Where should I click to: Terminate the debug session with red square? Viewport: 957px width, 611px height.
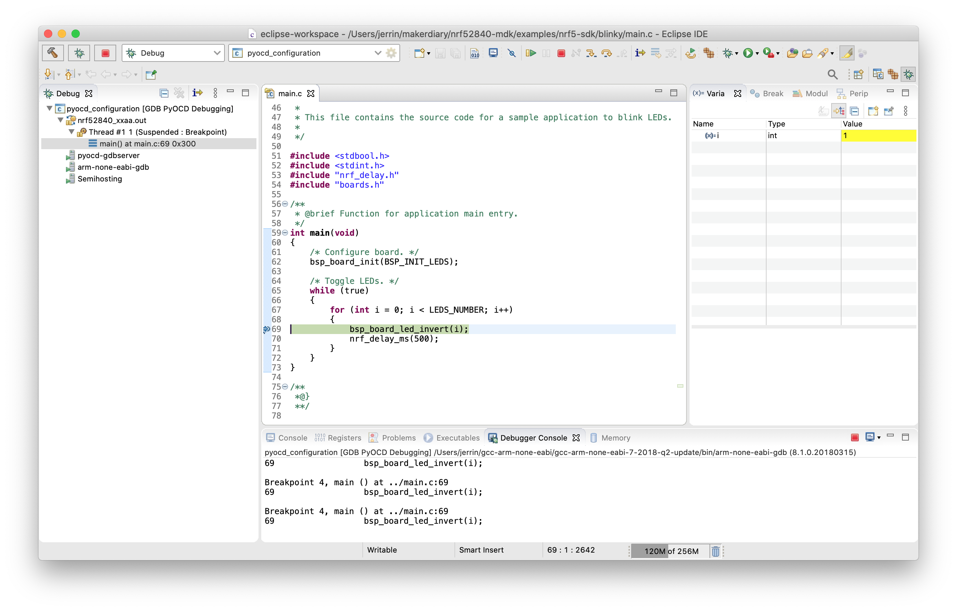(561, 53)
